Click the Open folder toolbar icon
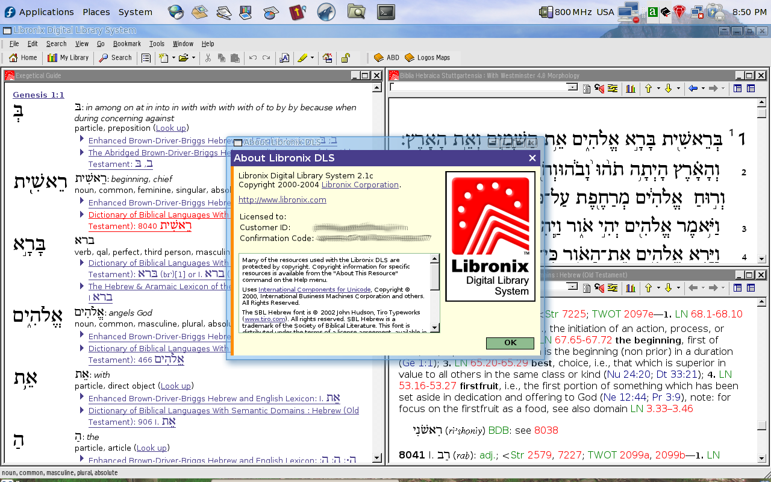Screen dimensions: 771x482 (x=184, y=58)
